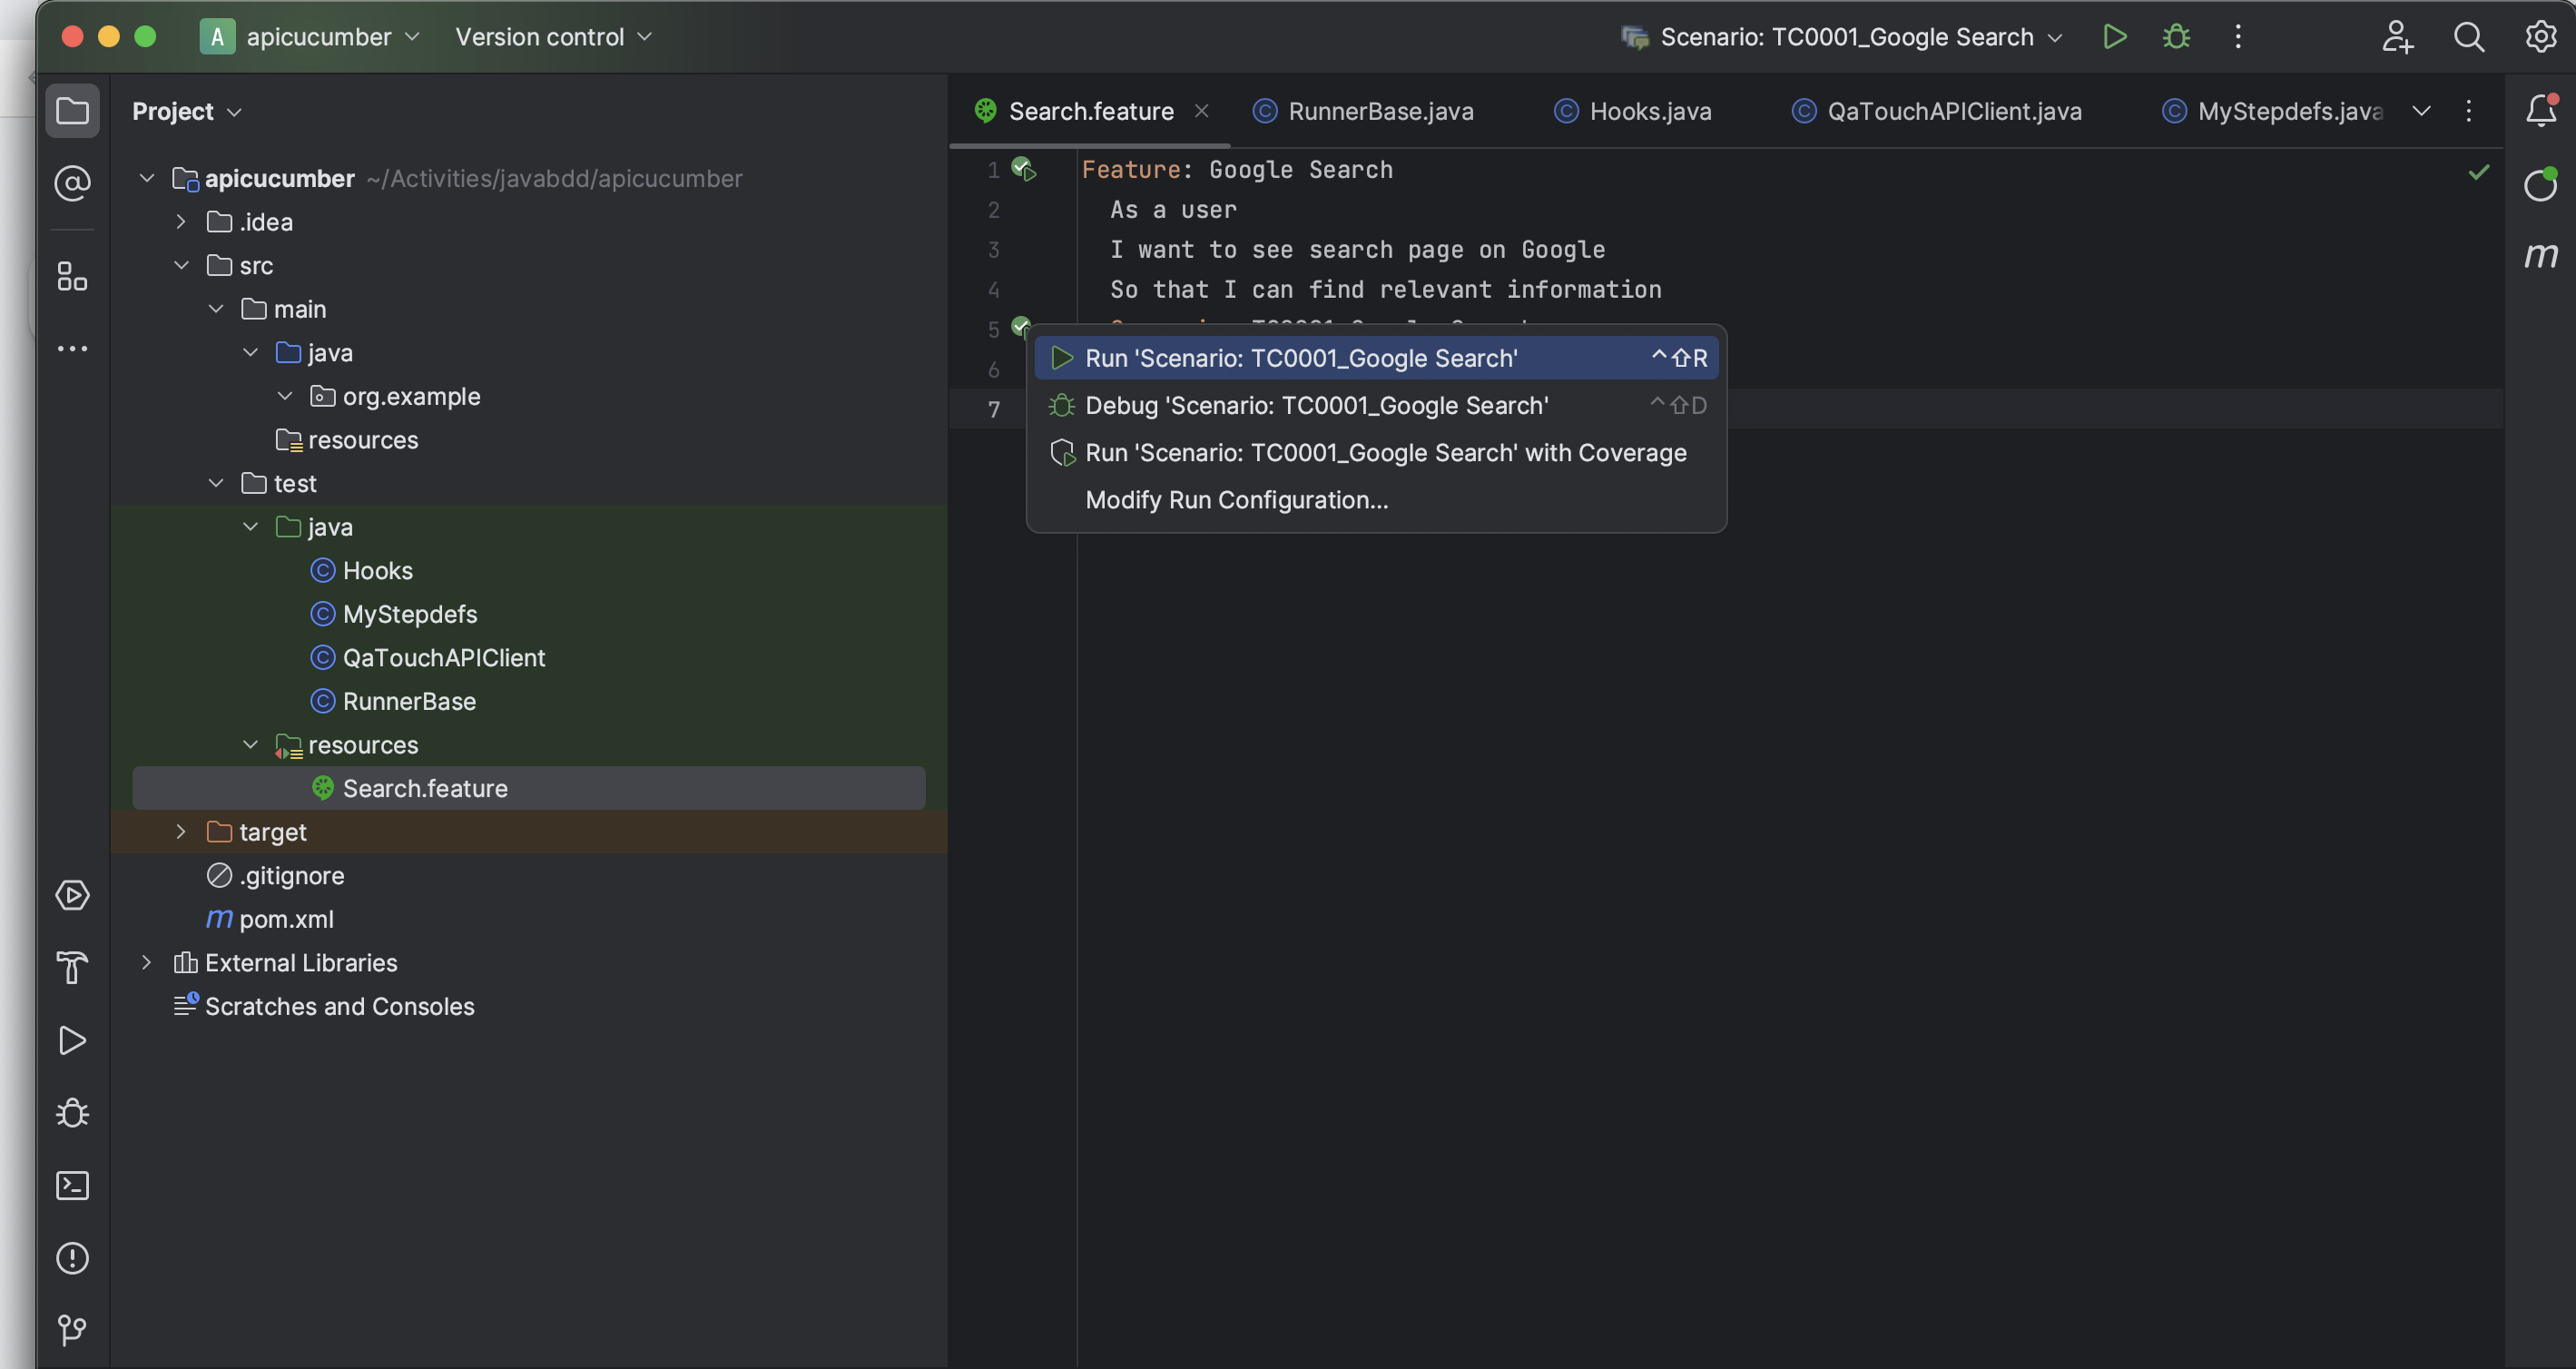2576x1369 pixels.
Task: Select Modify Run Configuration... menu item
Action: pyautogui.click(x=1376, y=499)
